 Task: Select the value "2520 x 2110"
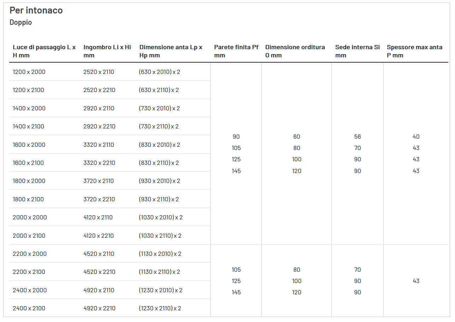point(99,72)
